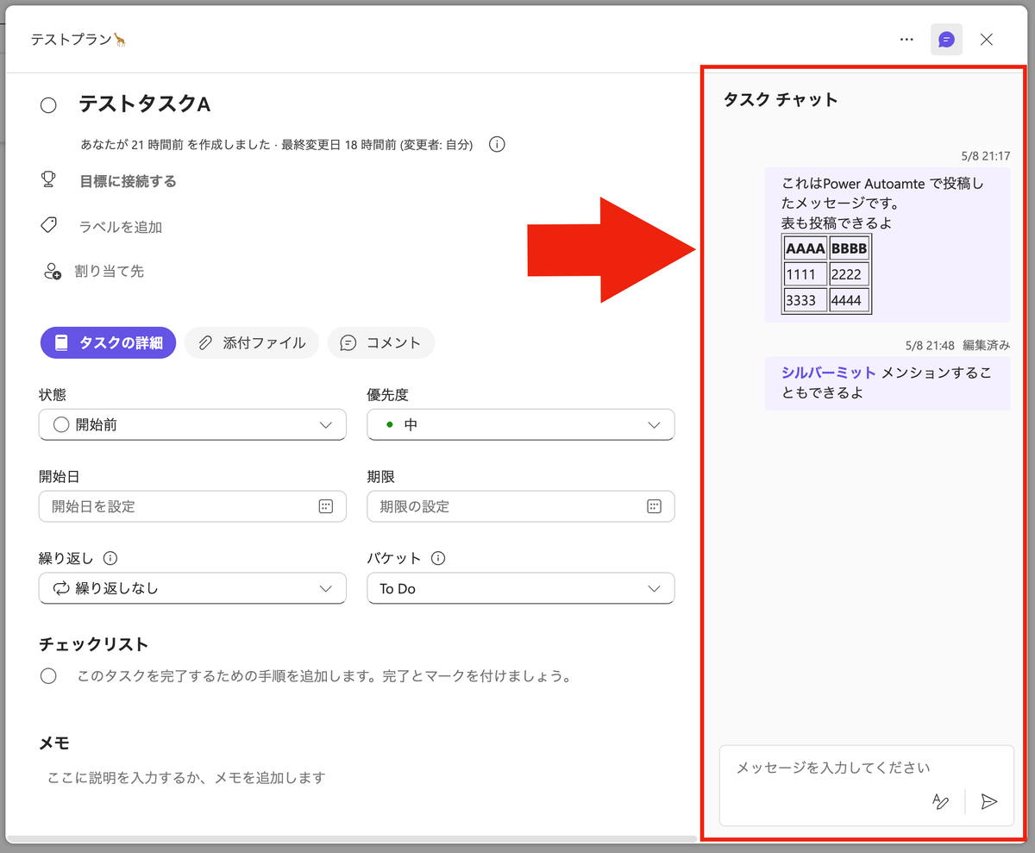Image resolution: width=1035 pixels, height=853 pixels.
Task: Click the メモ notes area
Action: pos(185,778)
